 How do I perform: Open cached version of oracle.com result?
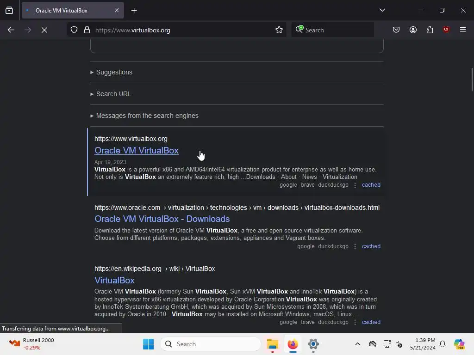pyautogui.click(x=371, y=246)
